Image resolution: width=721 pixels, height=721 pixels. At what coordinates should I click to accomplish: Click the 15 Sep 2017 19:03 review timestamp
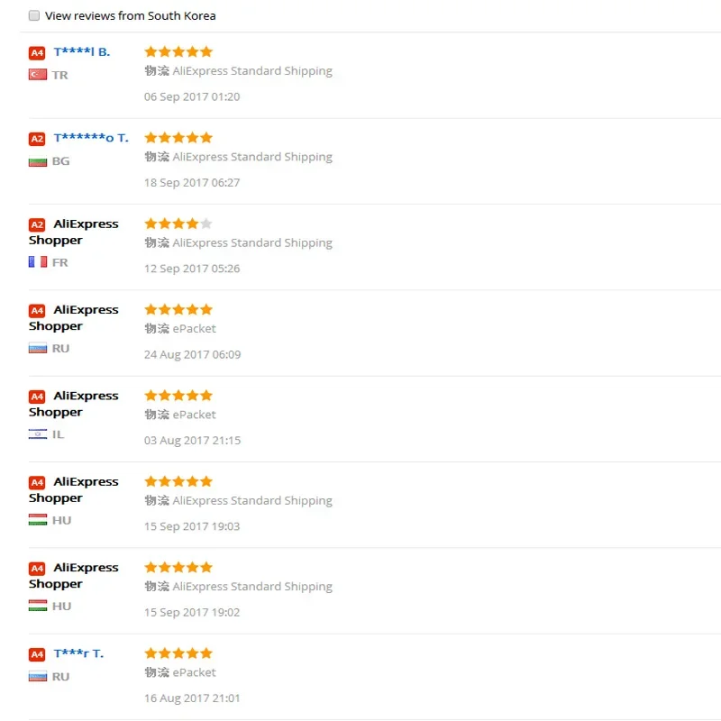pyautogui.click(x=192, y=526)
